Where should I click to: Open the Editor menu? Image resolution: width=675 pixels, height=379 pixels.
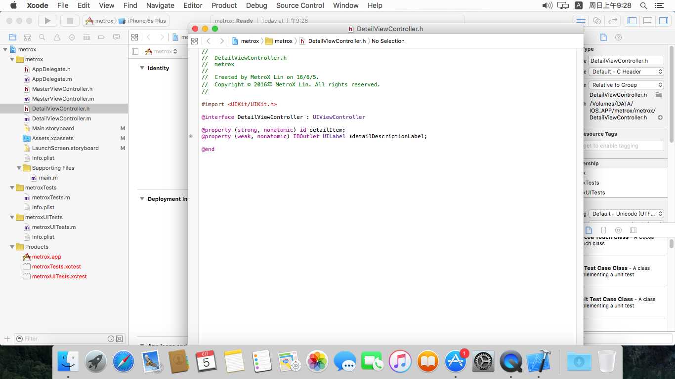point(193,5)
